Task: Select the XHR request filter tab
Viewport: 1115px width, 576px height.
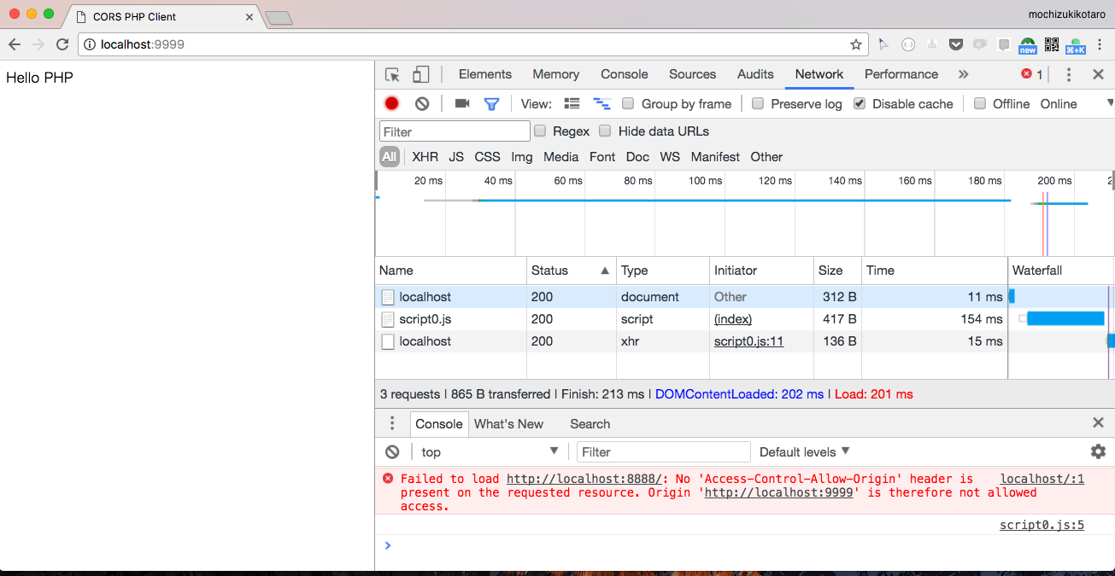Action: [425, 157]
